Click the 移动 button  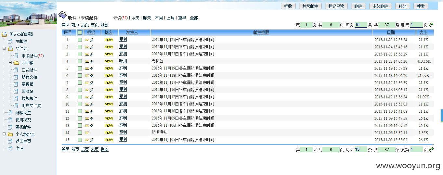[402, 6]
